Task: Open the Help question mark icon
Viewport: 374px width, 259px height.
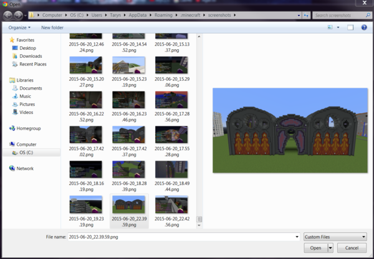Action: [x=363, y=27]
